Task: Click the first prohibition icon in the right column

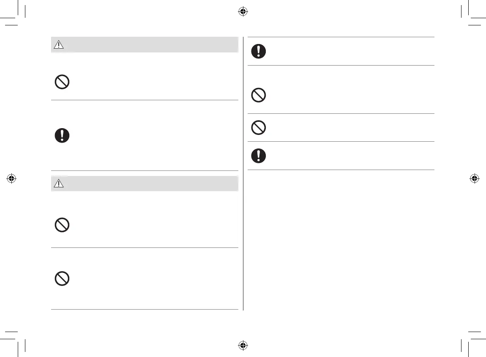Action: tap(259, 95)
